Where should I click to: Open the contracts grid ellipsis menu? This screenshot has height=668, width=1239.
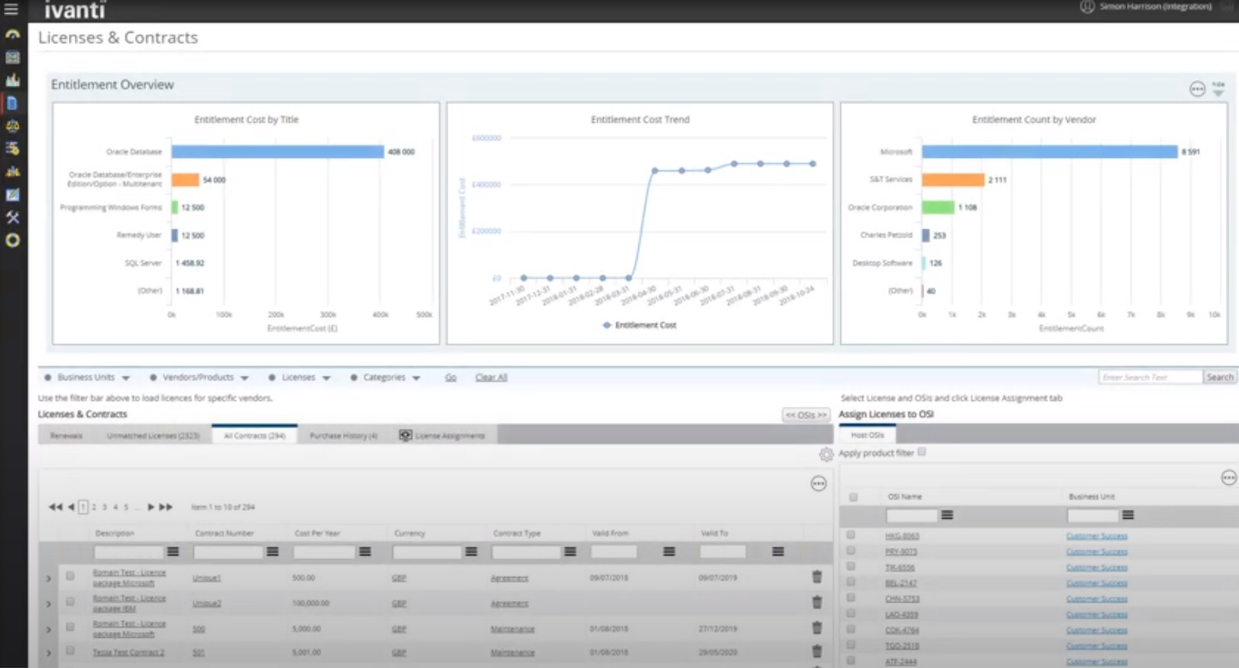coord(818,483)
